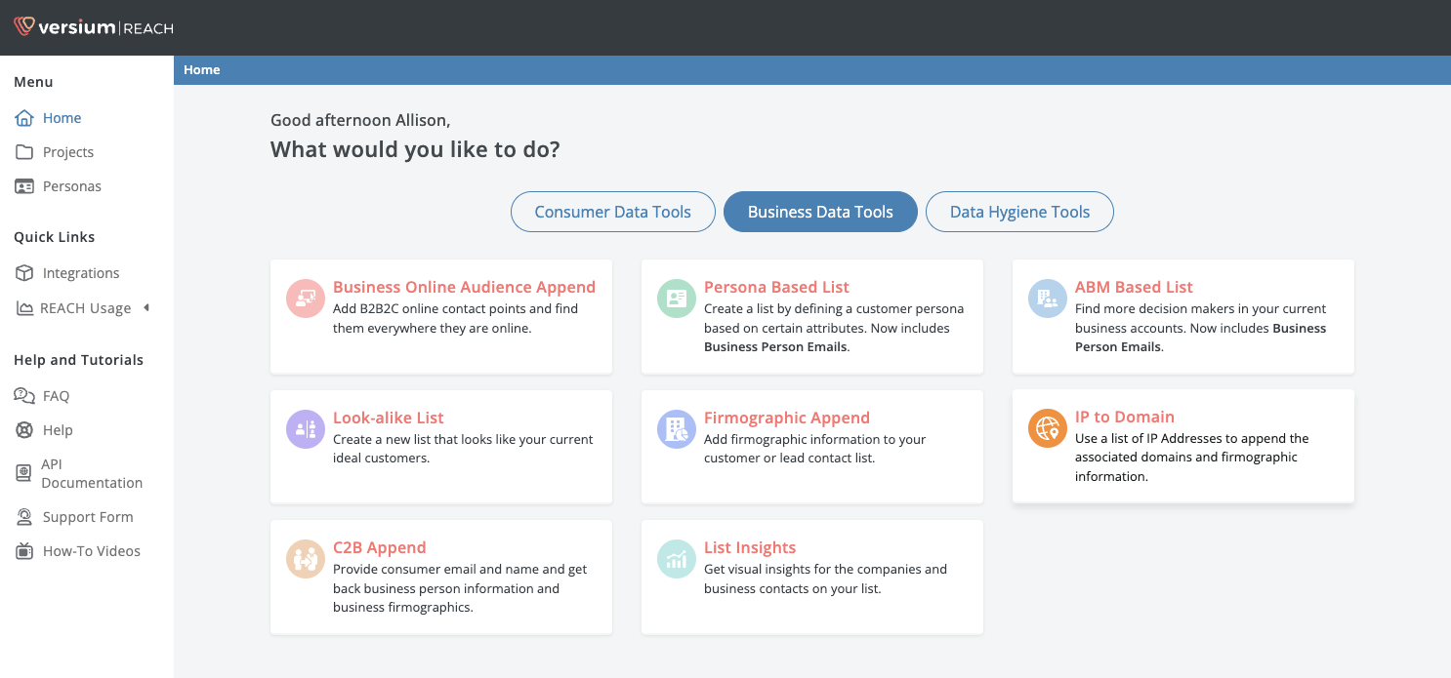Switch to the Consumer Data Tools tab
This screenshot has height=678, width=1451.
coord(612,212)
